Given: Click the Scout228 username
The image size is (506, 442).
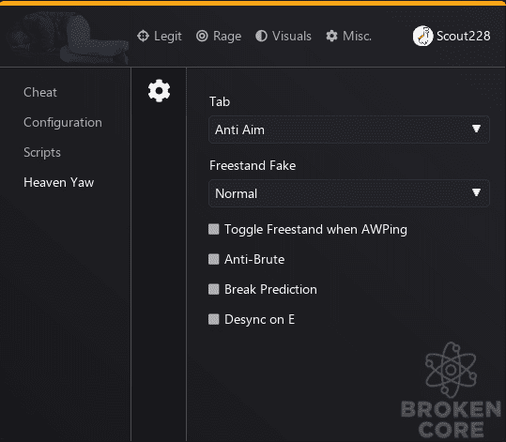Looking at the screenshot, I should pyautogui.click(x=464, y=36).
